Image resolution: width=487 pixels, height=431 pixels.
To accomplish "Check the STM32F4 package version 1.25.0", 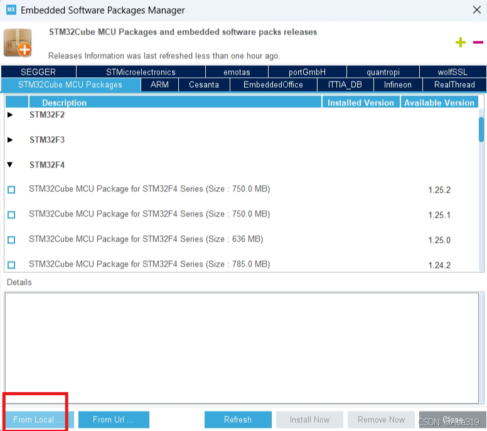I will [11, 240].
